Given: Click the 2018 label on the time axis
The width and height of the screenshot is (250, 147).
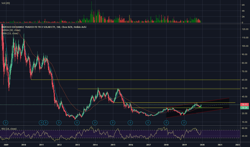Looking at the screenshot, I should click(166, 145).
